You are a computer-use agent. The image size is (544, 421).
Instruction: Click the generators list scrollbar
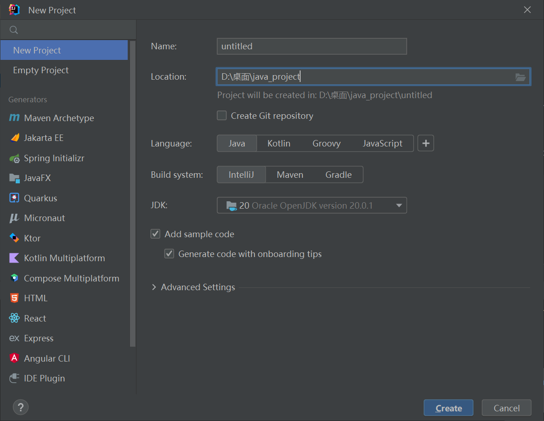point(132,194)
